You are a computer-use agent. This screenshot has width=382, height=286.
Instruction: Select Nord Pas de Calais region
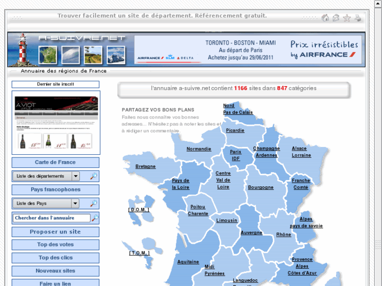pos(238,109)
